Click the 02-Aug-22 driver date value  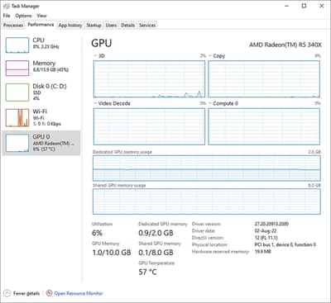click(x=266, y=231)
